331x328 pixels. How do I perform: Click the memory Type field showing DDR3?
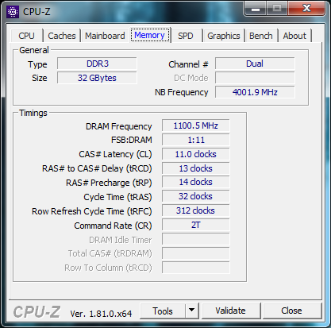[97, 64]
